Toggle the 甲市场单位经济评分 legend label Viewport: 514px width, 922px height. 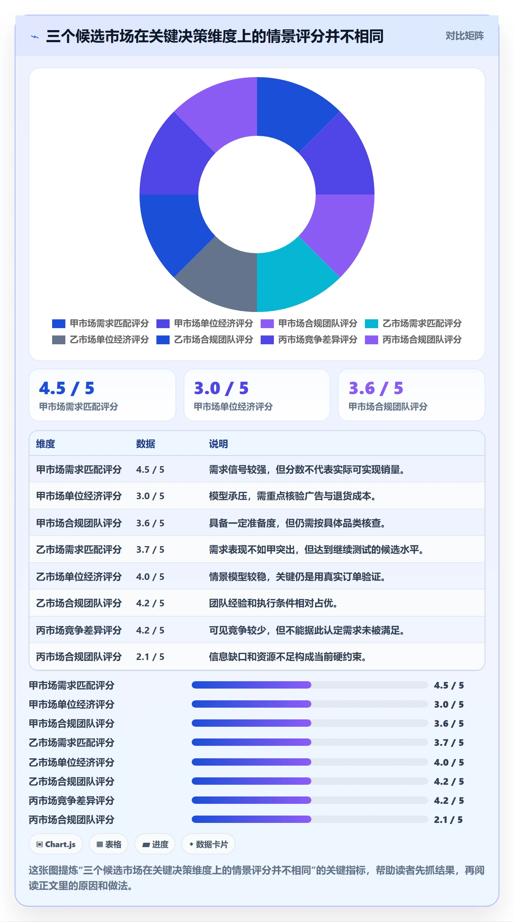click(213, 323)
